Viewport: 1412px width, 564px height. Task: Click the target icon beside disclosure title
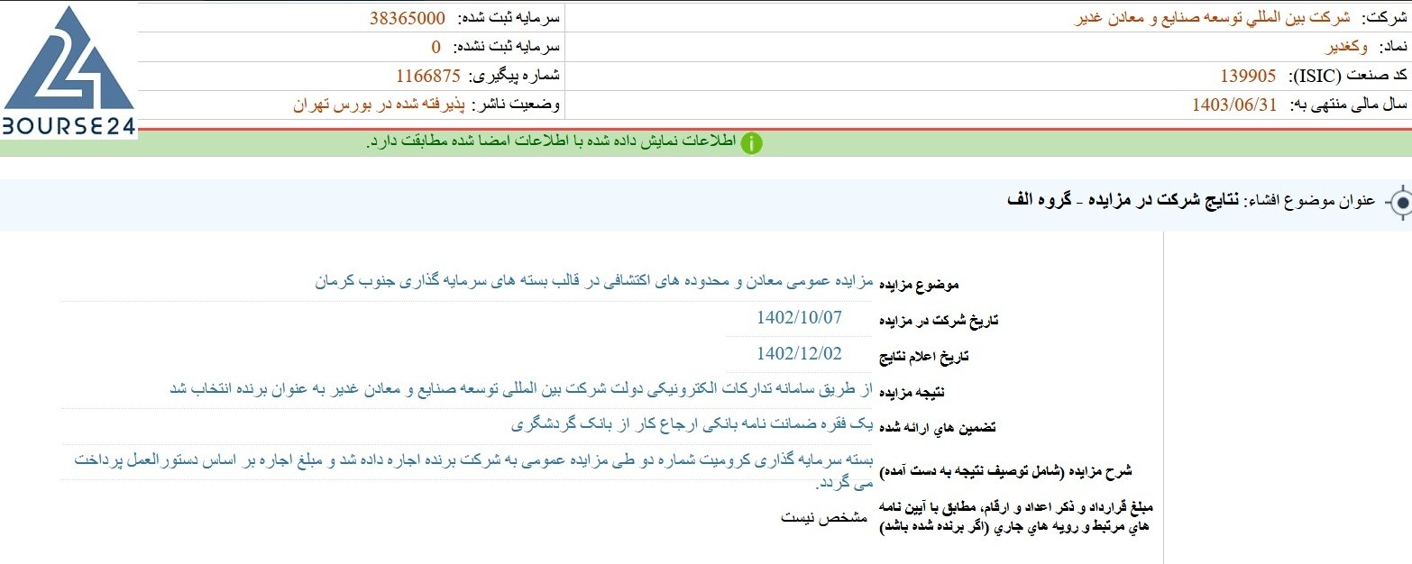click(1398, 202)
